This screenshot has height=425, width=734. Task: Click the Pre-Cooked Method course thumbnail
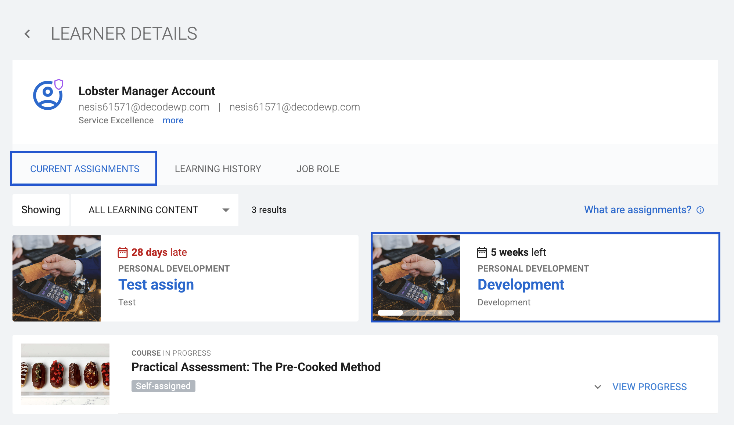click(65, 374)
